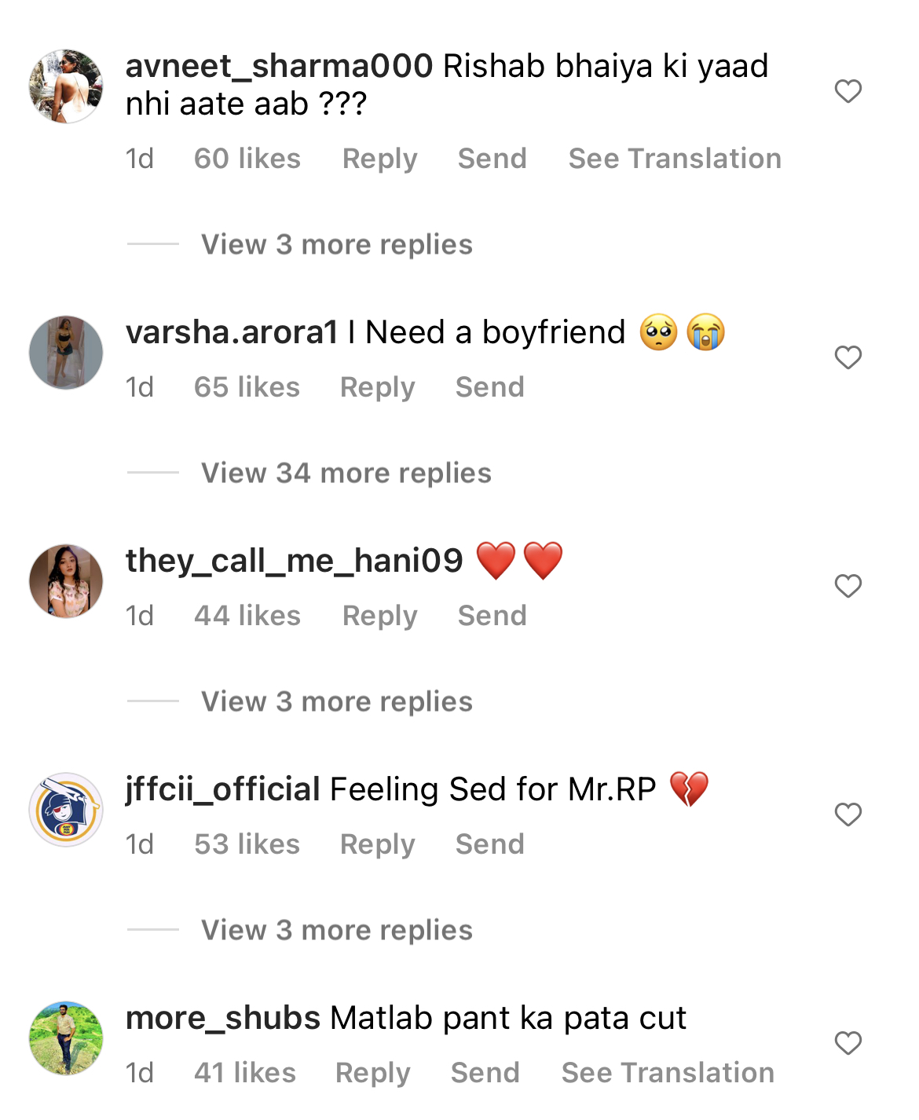
Task: Send they_call_me_hani09's comment to someone
Action: coord(492,616)
